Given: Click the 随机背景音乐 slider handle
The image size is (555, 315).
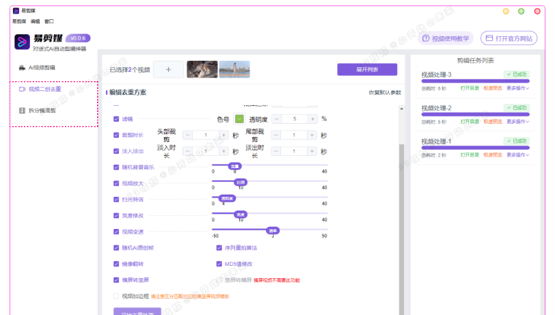Looking at the screenshot, I should point(234,166).
